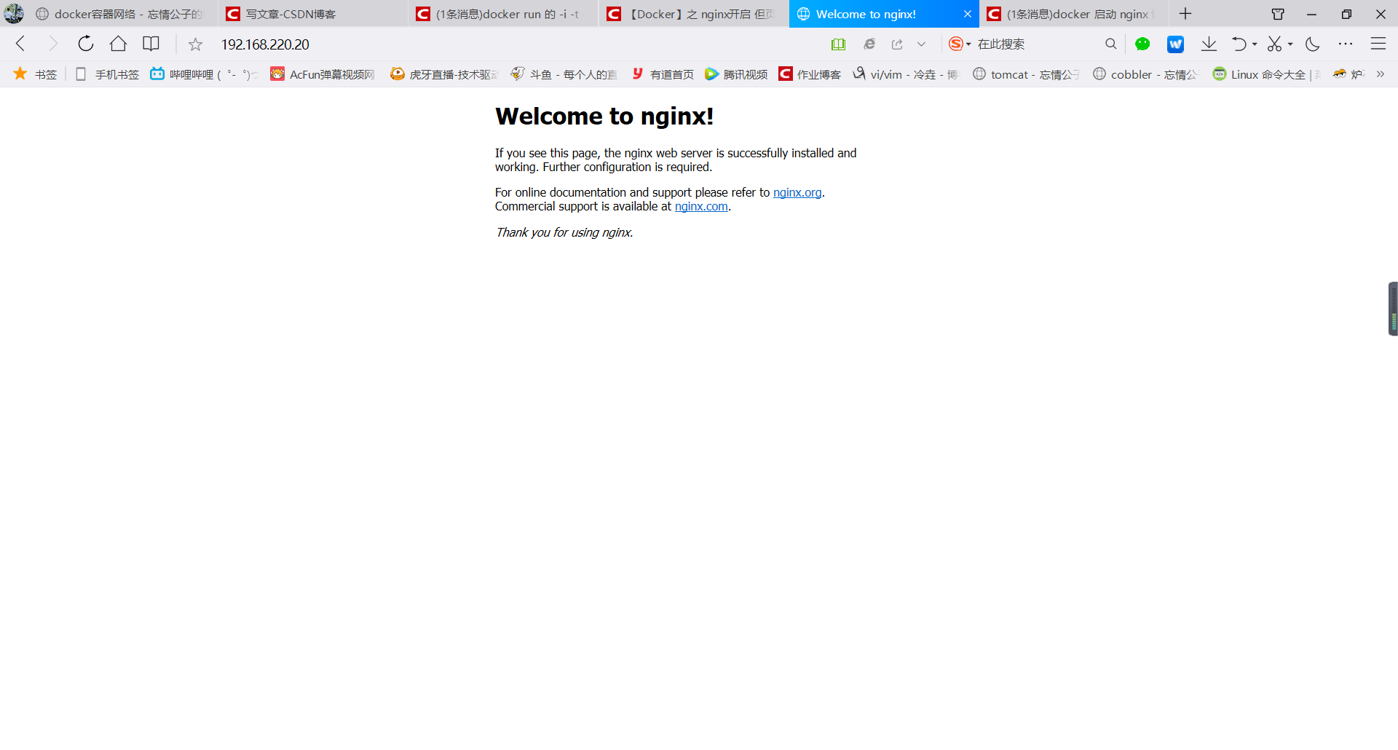Click the scissors screenshot tool
The image size is (1398, 750).
pos(1274,44)
